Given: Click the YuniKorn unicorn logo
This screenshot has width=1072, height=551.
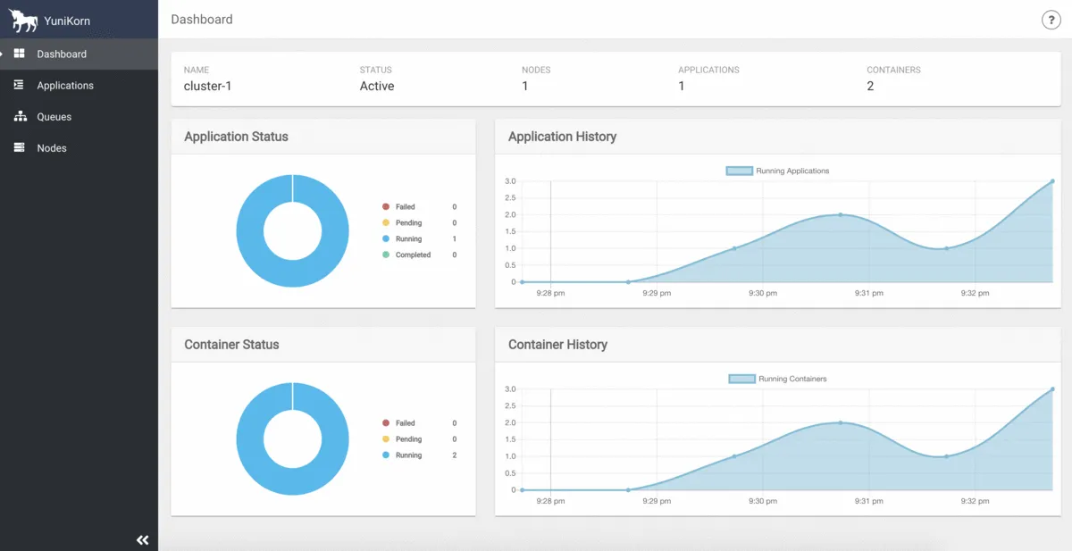Looking at the screenshot, I should pos(23,20).
